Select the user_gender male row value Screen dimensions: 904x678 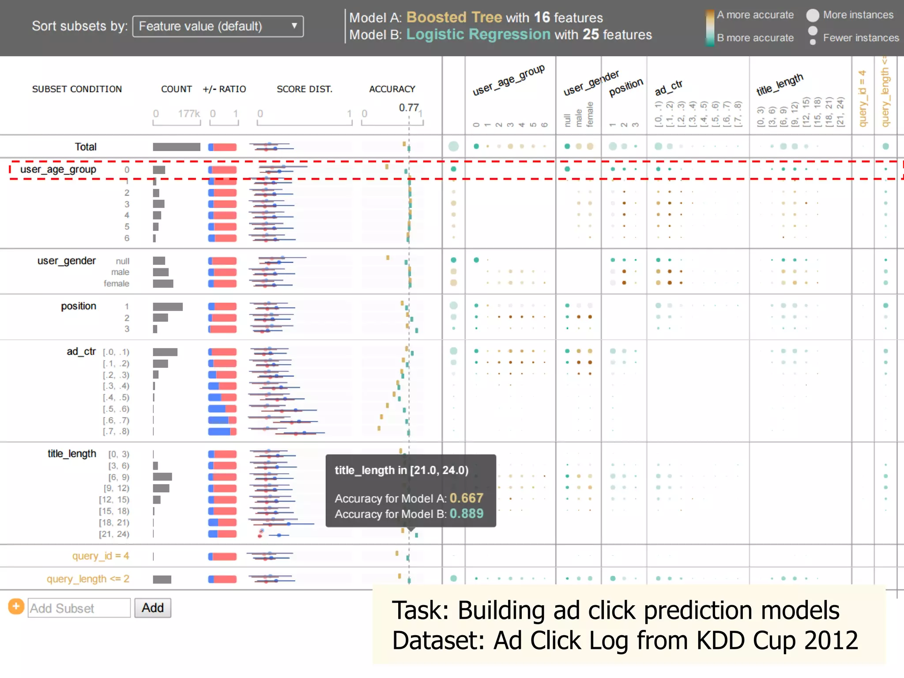(x=120, y=272)
